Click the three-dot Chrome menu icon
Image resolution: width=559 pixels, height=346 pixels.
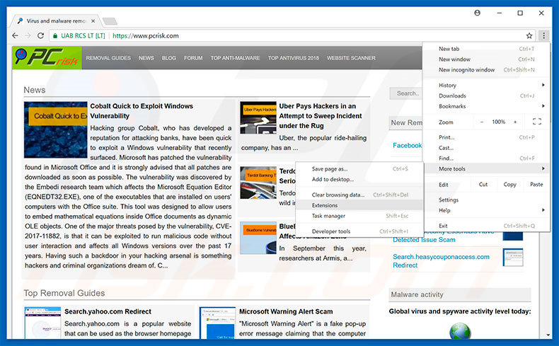click(x=543, y=35)
